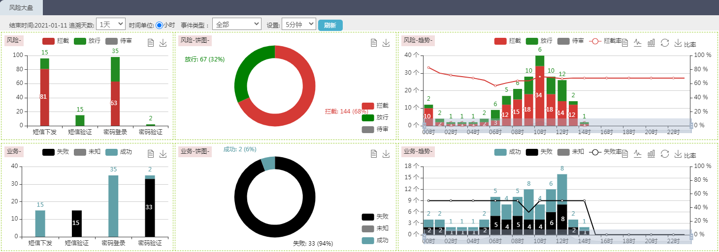Click the 刷新 refresh button
719x252 pixels.
(330, 26)
